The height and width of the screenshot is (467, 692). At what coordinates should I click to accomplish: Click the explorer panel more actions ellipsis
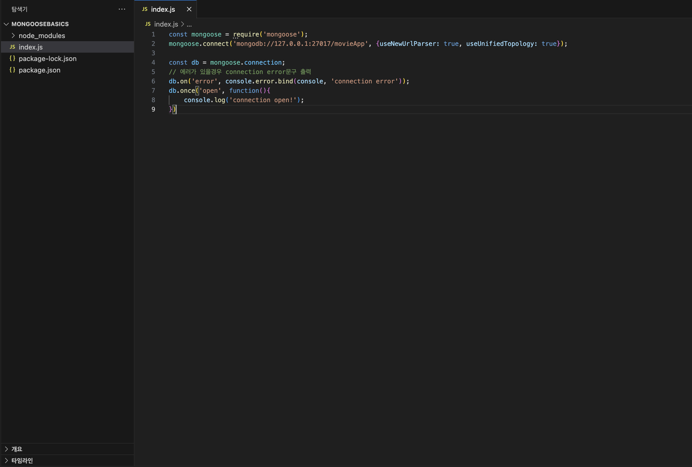(122, 9)
